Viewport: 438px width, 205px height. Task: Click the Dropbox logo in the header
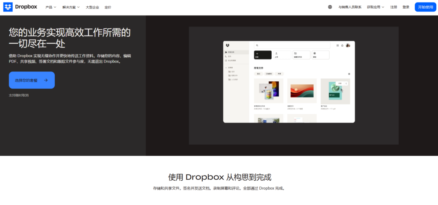tap(20, 7)
